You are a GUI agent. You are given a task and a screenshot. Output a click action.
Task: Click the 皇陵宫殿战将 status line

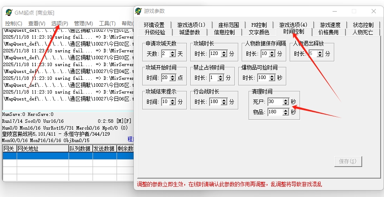56,134
